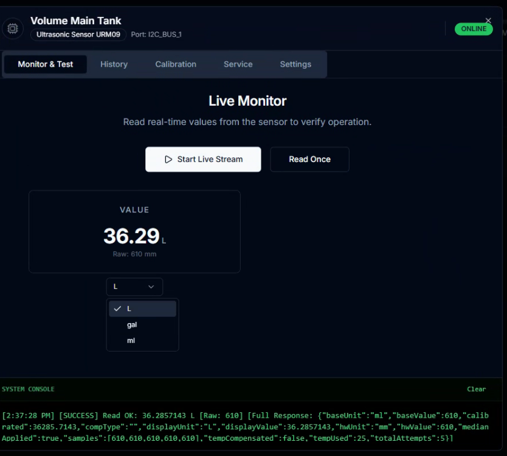This screenshot has width=507, height=456.
Task: Start the live stream
Action: [x=203, y=159]
